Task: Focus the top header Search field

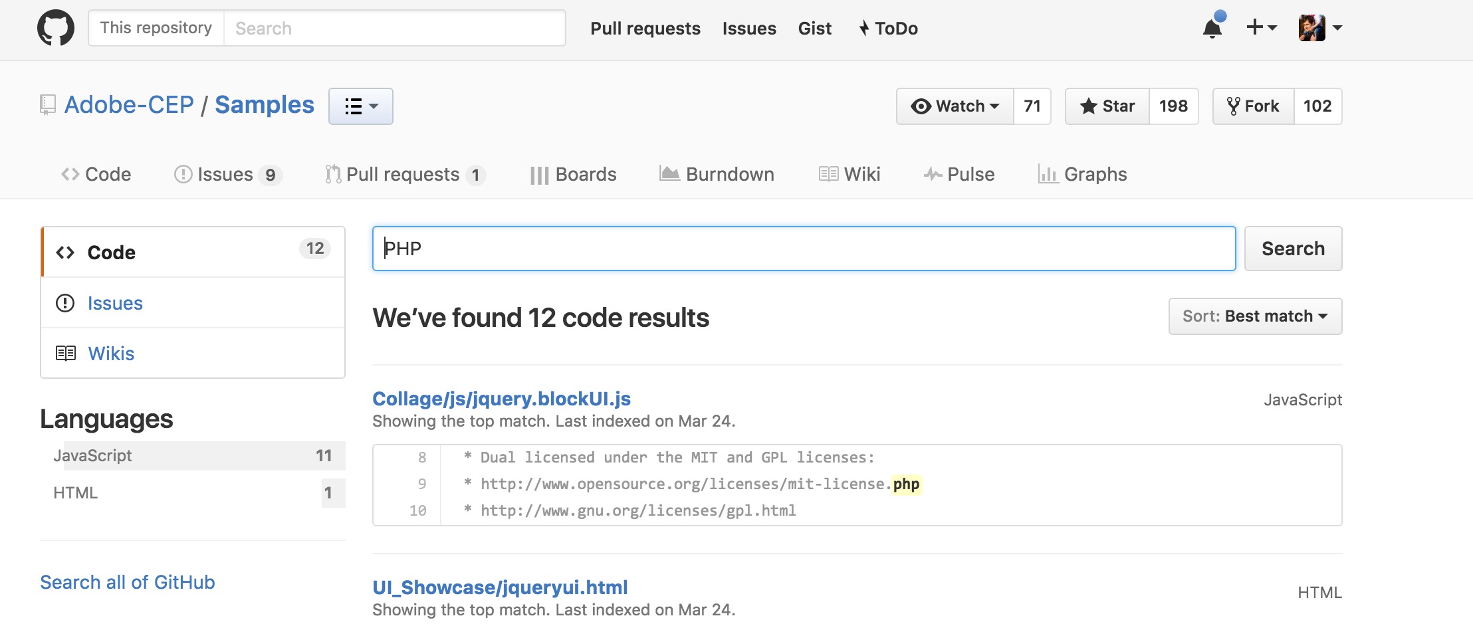Action: point(395,28)
